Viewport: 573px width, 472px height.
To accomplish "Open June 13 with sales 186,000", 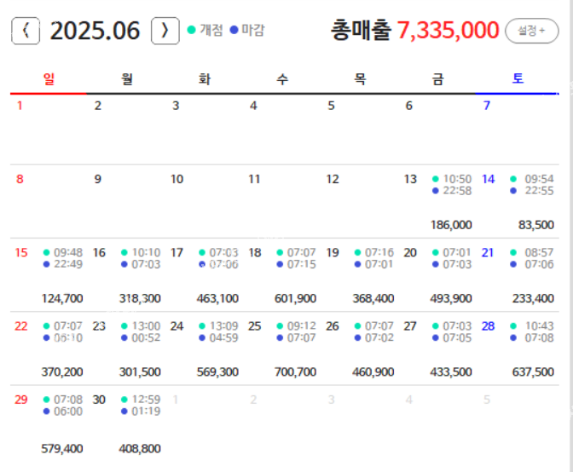I will coord(451,225).
